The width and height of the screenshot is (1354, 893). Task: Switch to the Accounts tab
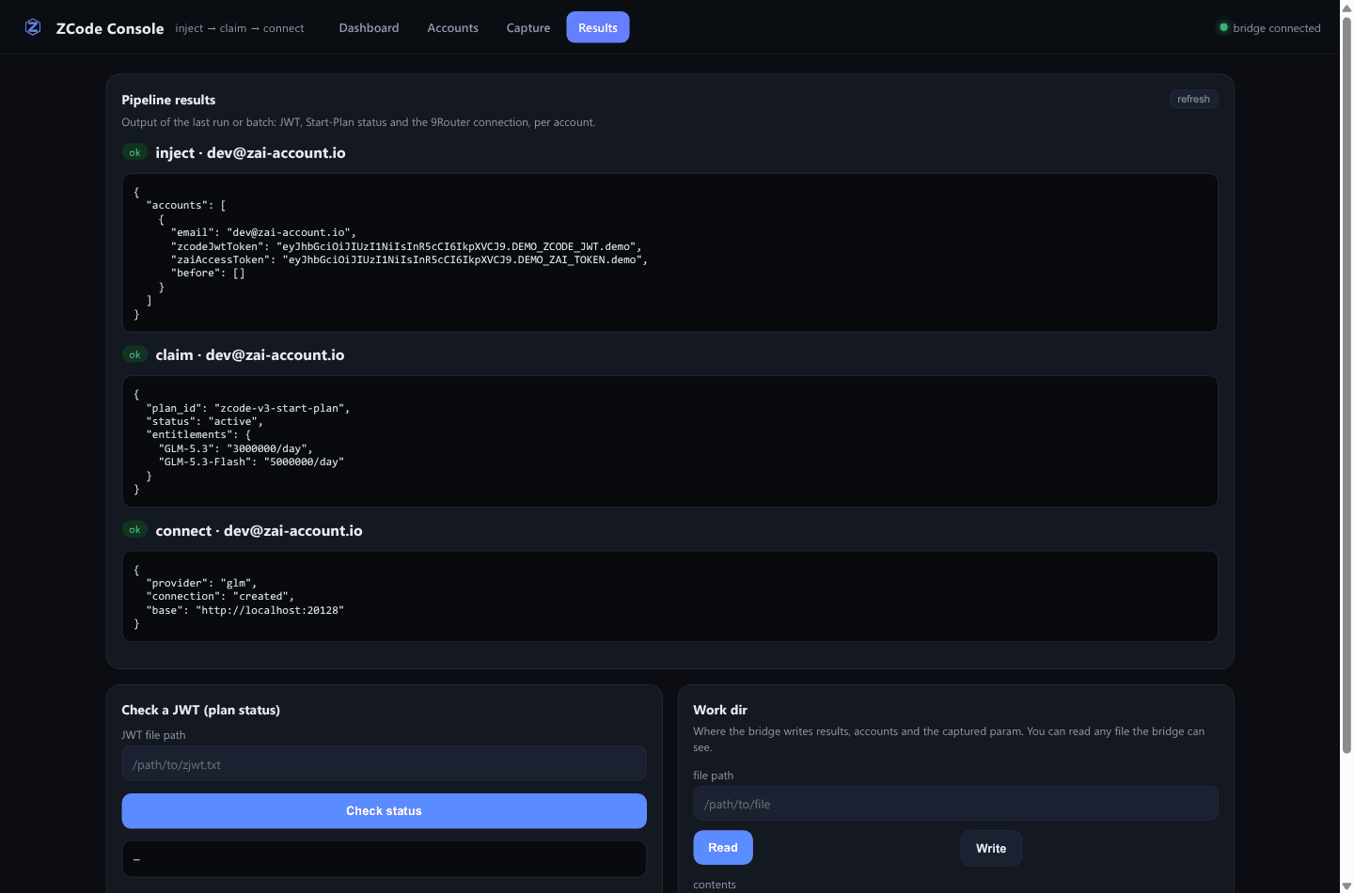452,27
